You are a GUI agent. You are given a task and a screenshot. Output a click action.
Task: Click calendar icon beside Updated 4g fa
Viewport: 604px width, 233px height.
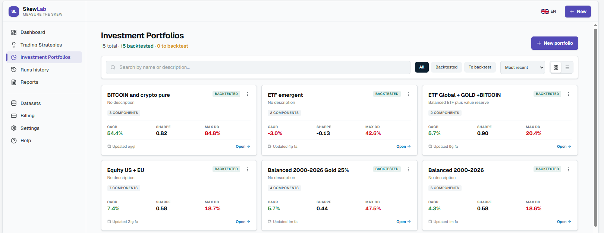point(270,146)
